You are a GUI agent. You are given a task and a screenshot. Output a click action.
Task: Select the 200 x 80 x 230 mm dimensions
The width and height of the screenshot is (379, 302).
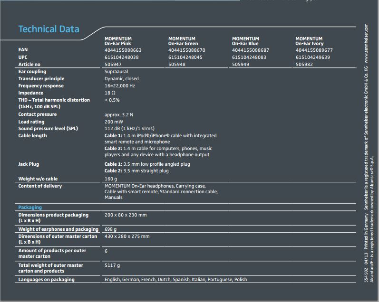126,215
